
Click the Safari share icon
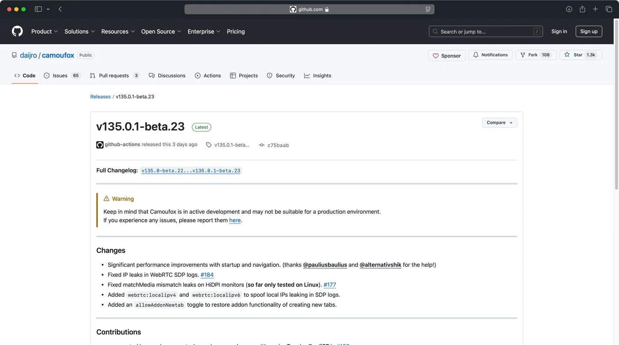(582, 9)
